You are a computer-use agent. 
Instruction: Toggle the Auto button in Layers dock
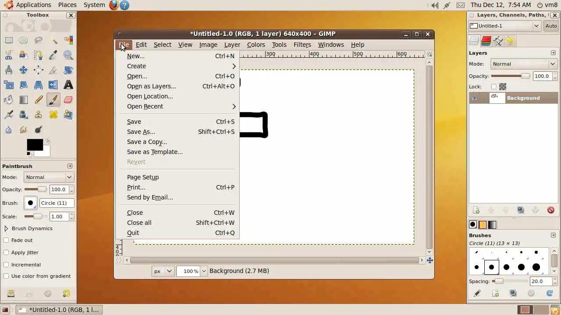point(551,26)
